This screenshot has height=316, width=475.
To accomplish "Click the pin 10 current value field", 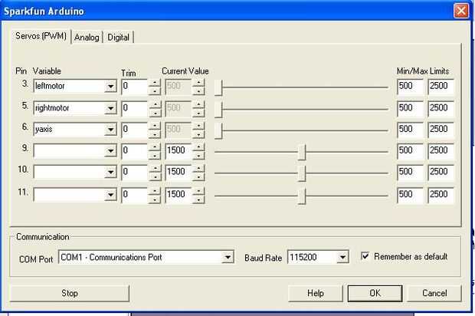I will pos(179,173).
